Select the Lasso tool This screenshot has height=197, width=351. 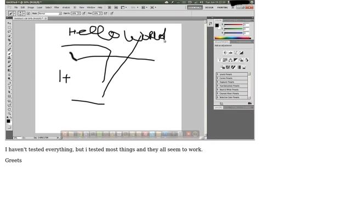click(x=9, y=32)
